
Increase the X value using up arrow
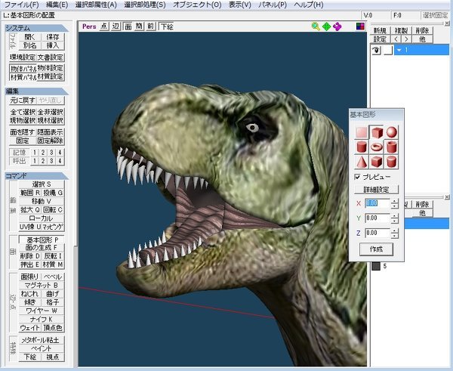tap(395, 200)
